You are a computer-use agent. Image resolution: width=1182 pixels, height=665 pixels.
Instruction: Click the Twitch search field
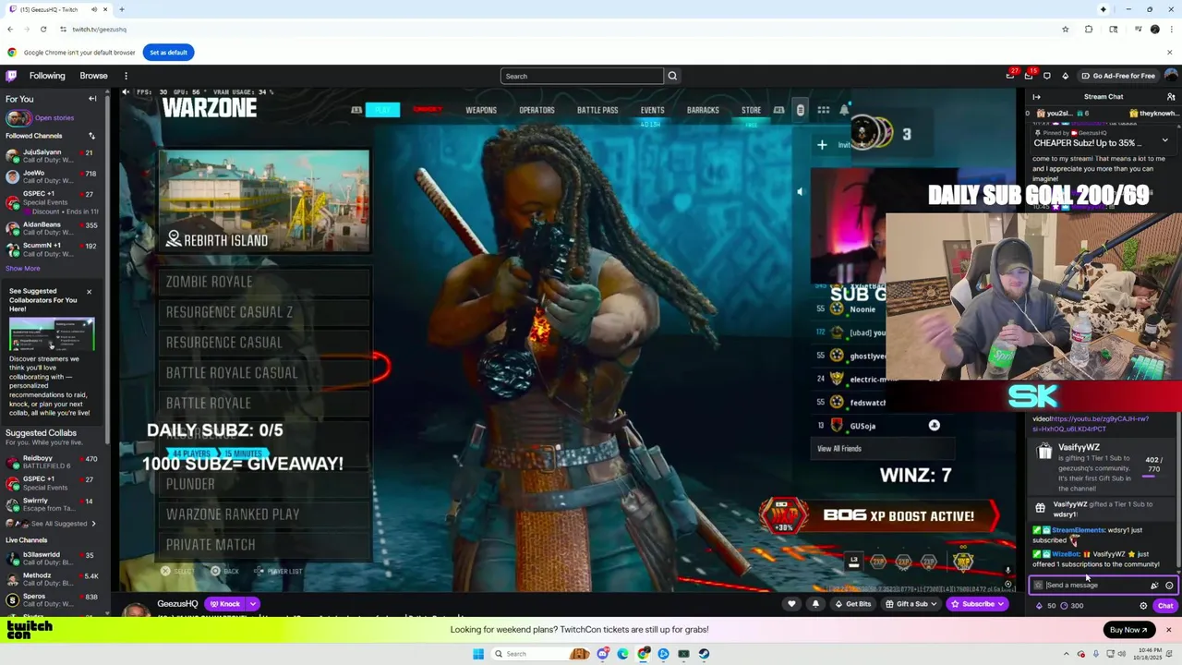tap(582, 76)
